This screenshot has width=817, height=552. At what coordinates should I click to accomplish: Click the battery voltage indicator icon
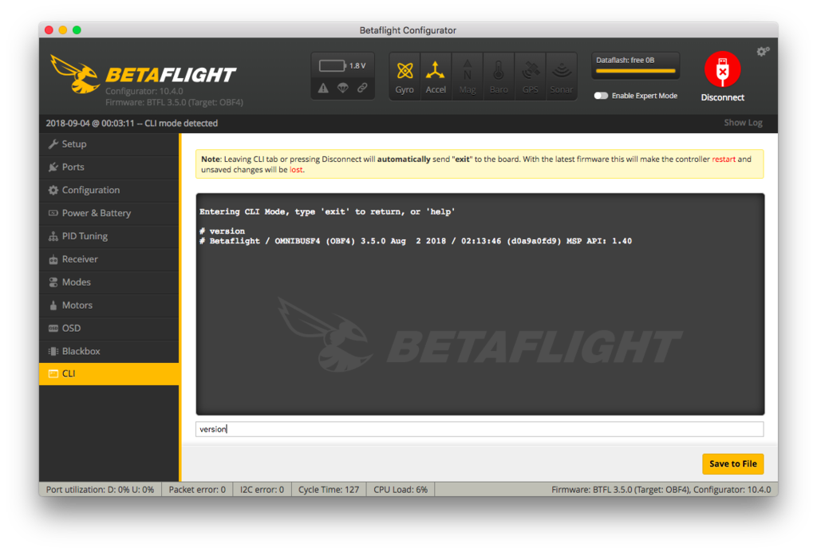coord(333,65)
